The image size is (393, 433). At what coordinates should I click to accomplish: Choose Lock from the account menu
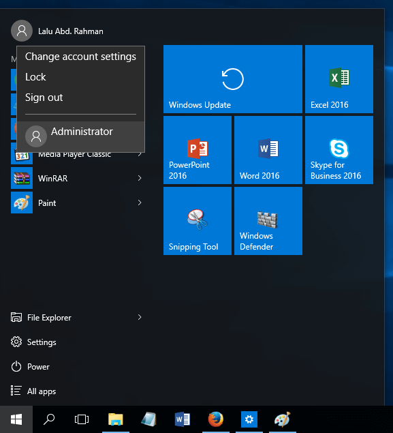pos(80,77)
